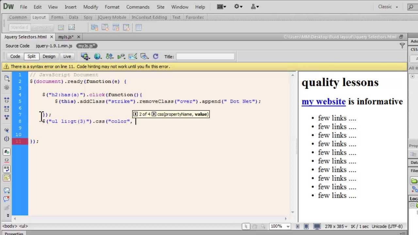Click the Dreamweaver Dw logo icon
418x235 pixels.
pyautogui.click(x=8, y=7)
